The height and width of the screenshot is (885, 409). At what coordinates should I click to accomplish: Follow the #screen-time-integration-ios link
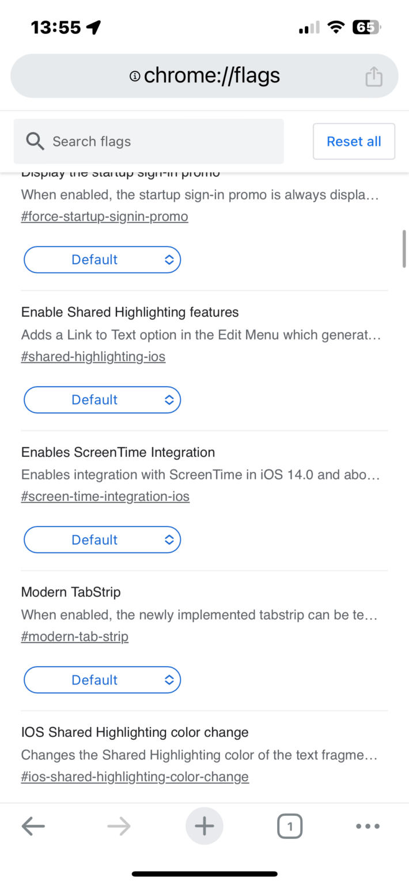[105, 496]
